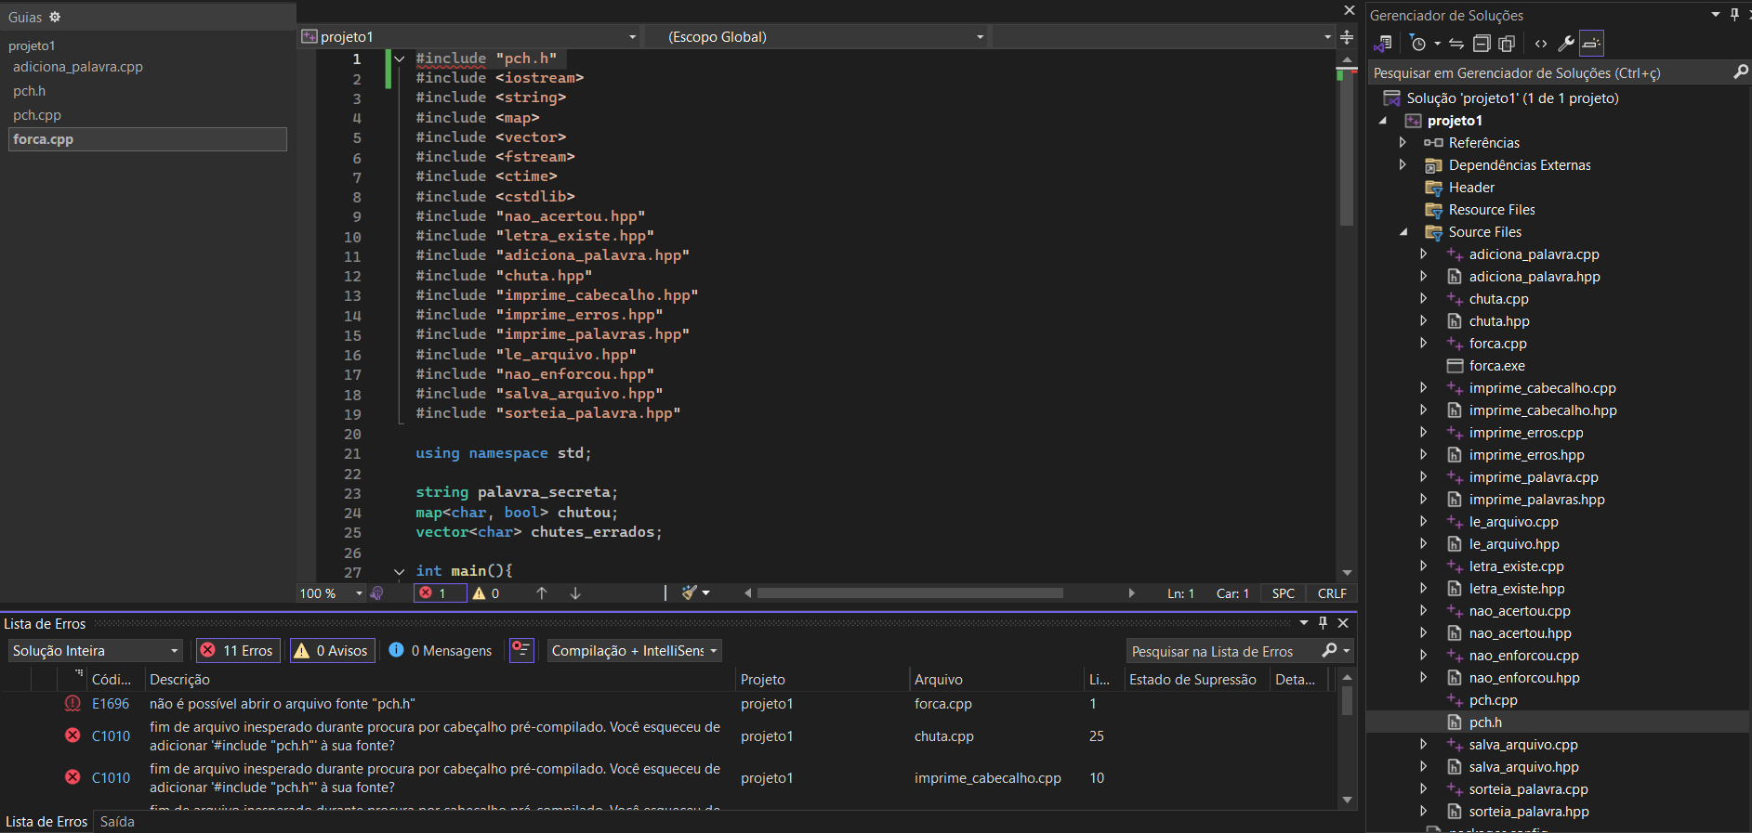The image size is (1752, 833).
Task: Run code cleanup broom icon
Action: pyautogui.click(x=689, y=592)
